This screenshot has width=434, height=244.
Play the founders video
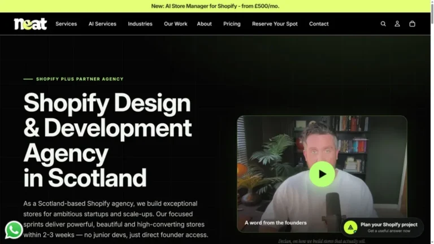point(322,174)
